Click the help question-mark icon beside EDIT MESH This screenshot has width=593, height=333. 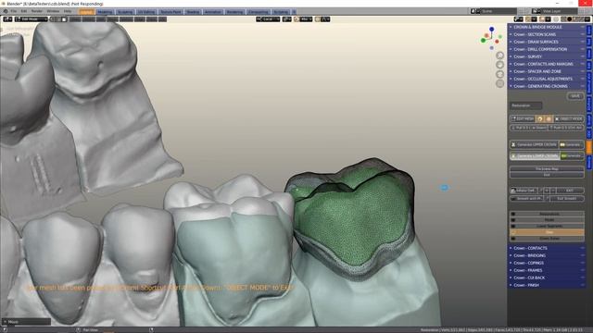pos(540,118)
